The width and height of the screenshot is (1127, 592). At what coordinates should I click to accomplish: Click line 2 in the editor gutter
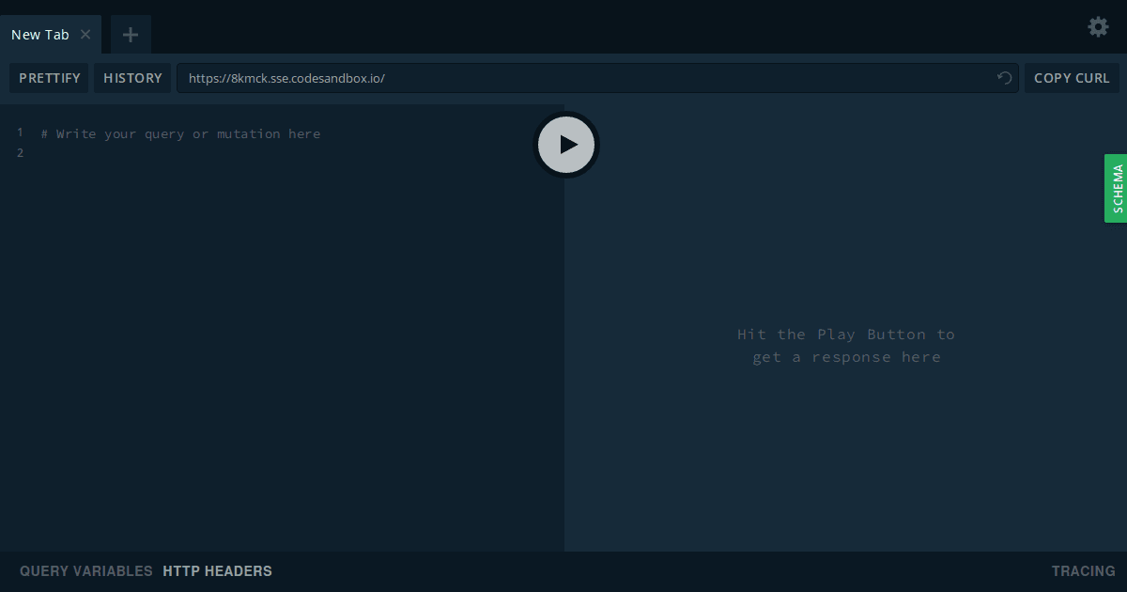click(20, 152)
